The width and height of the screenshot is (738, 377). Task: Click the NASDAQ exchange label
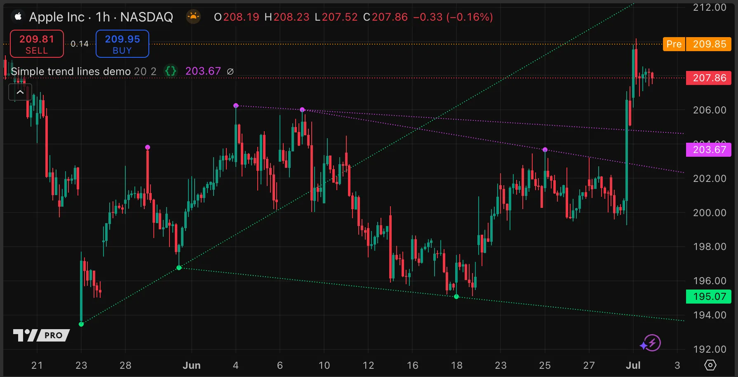(146, 17)
